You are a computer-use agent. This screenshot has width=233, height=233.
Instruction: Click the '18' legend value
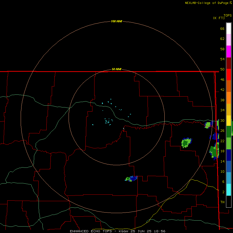pyautogui.click(x=222, y=151)
